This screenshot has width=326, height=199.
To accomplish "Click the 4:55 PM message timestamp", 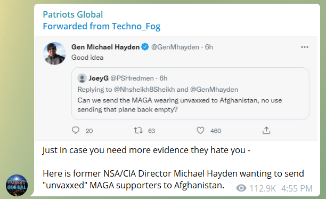I will (297, 188).
